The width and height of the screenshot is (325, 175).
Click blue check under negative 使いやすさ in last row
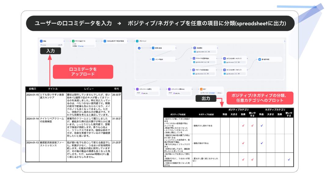pyautogui.click(x=289, y=159)
